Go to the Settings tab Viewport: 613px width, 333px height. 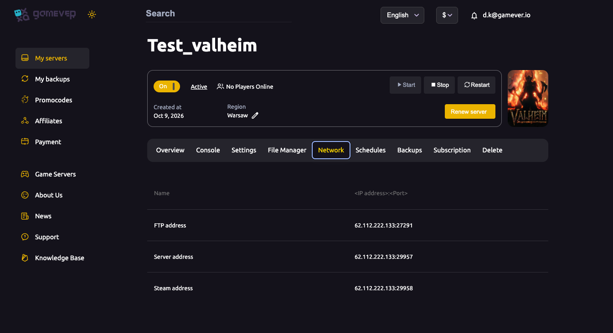(244, 150)
